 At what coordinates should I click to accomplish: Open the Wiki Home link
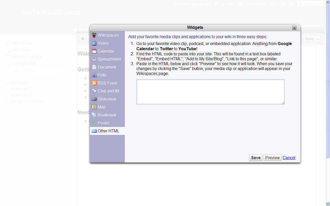(x=22, y=43)
